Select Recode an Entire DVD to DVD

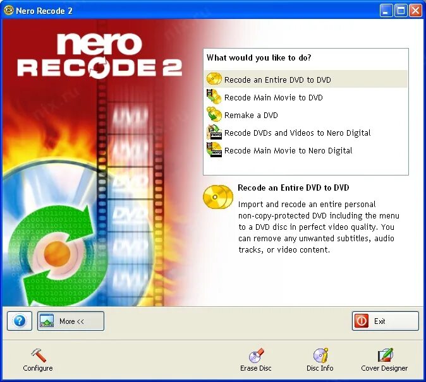click(x=306, y=79)
